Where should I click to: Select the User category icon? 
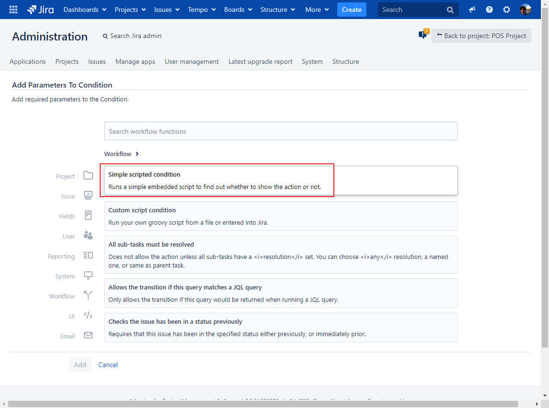coord(88,235)
